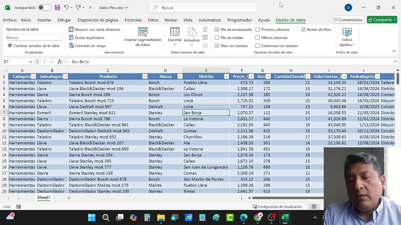Switch to Programador tab
401x225 pixels.
tap(240, 20)
